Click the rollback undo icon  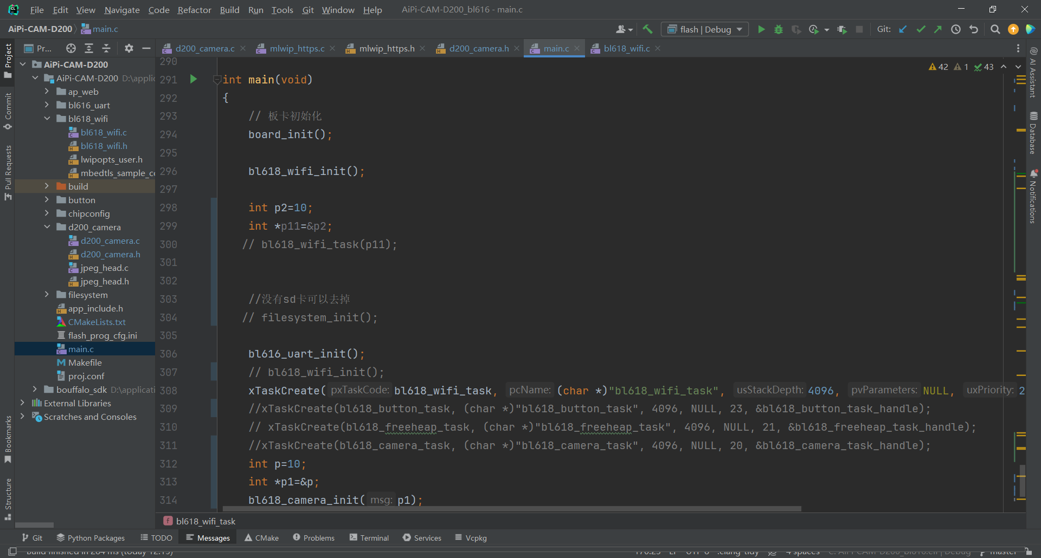[x=974, y=29]
